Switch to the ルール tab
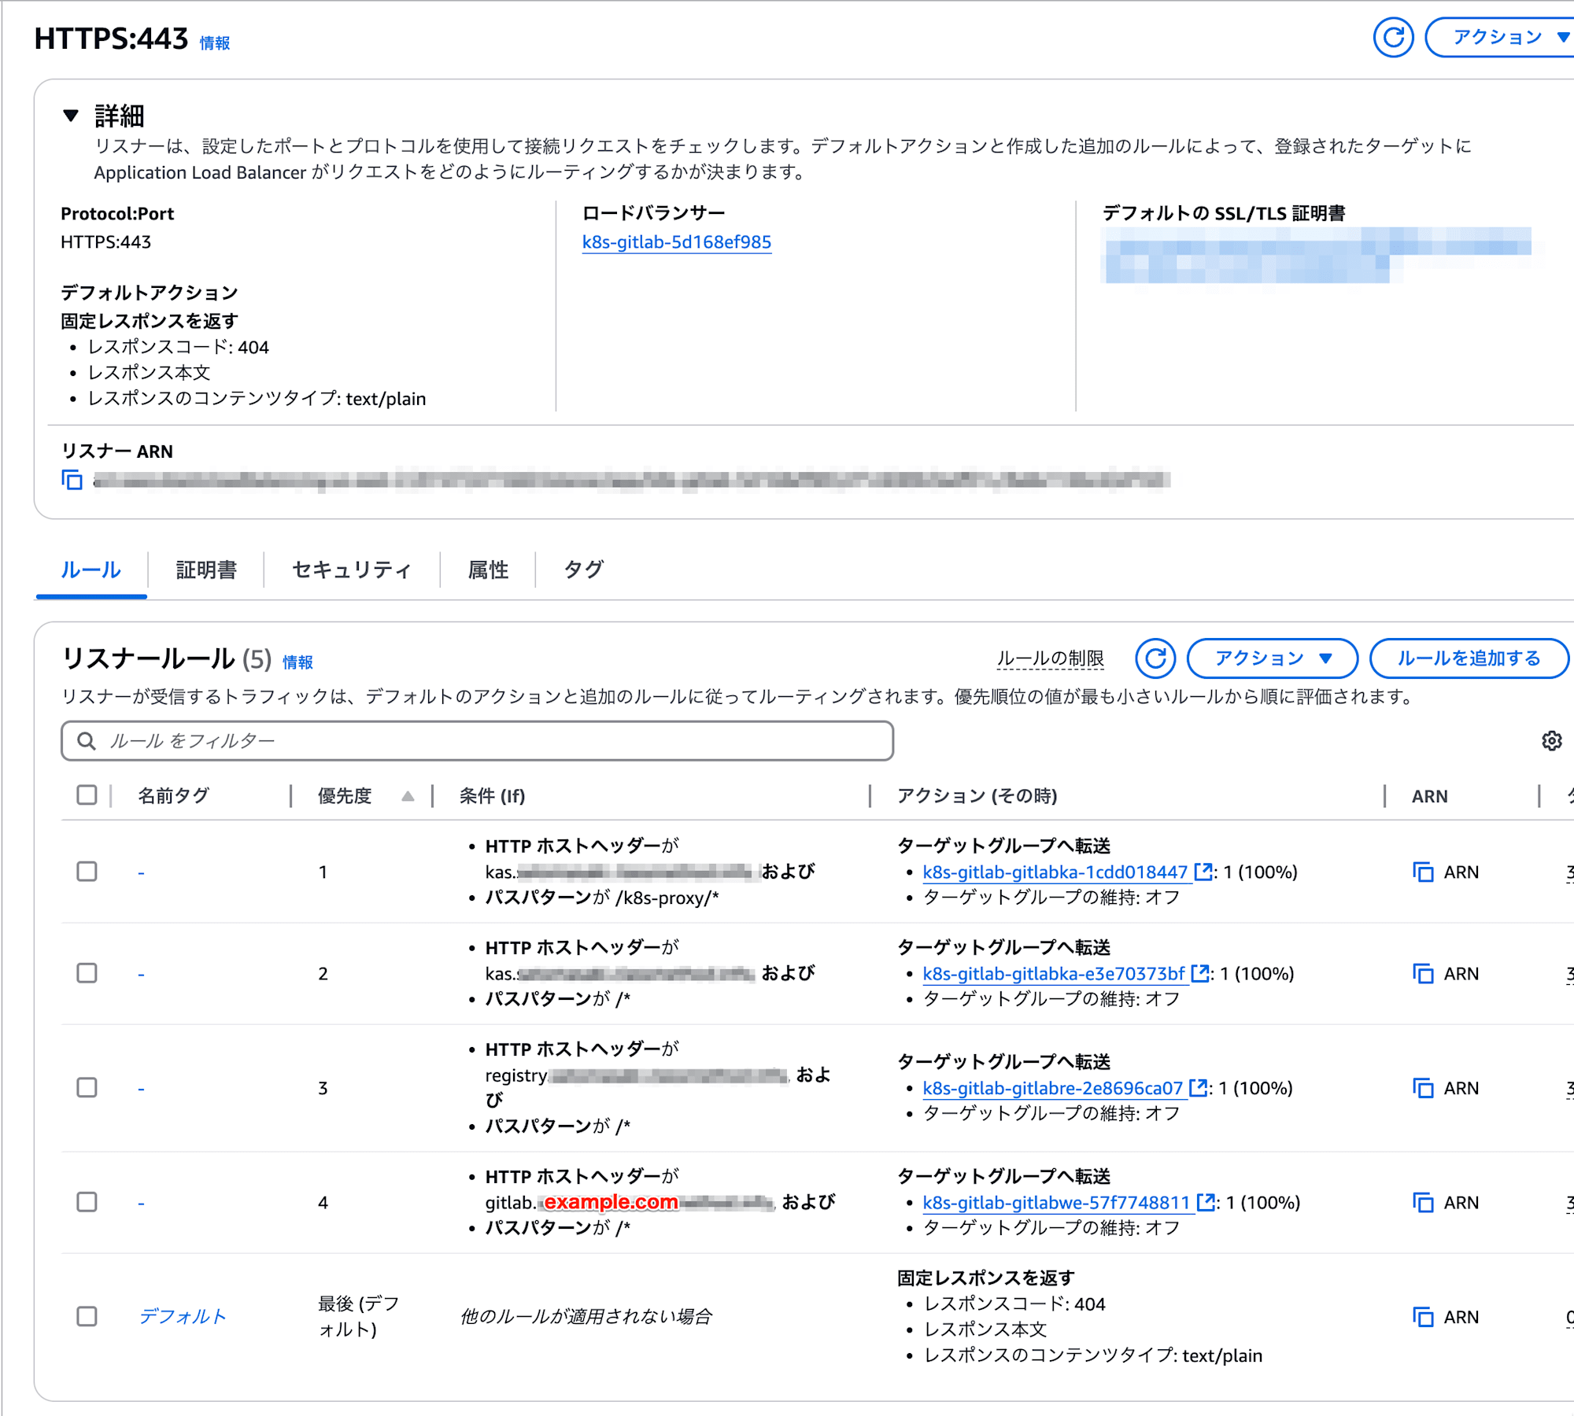 (91, 570)
